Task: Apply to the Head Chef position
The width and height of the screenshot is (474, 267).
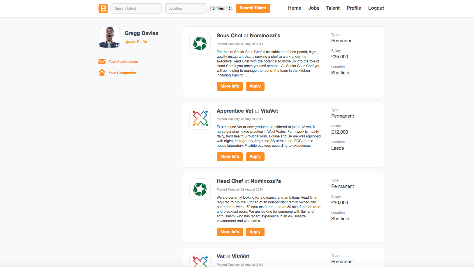Action: tap(255, 232)
